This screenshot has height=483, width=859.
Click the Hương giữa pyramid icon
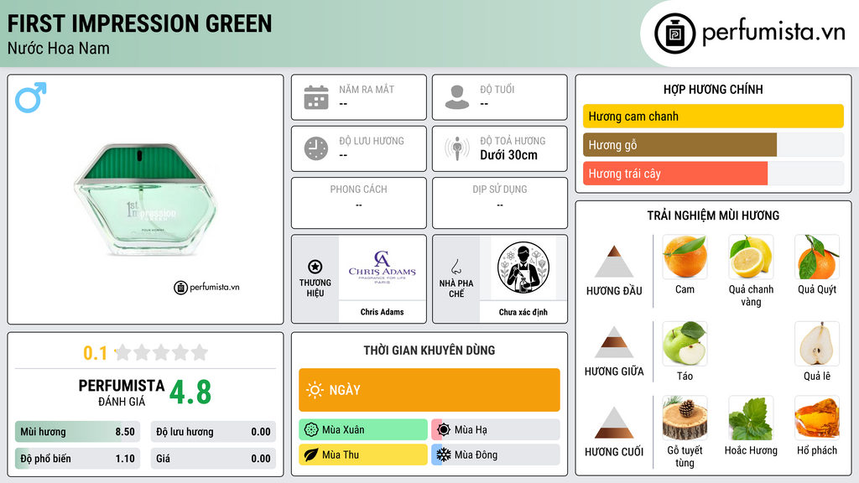coord(614,342)
